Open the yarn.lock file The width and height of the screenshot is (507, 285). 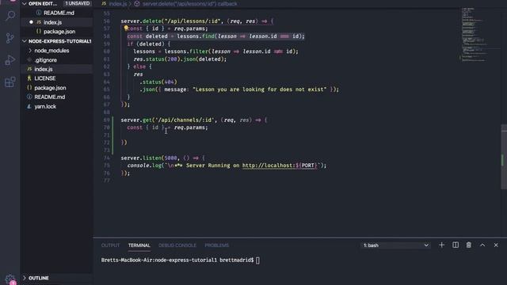pyautogui.click(x=45, y=106)
